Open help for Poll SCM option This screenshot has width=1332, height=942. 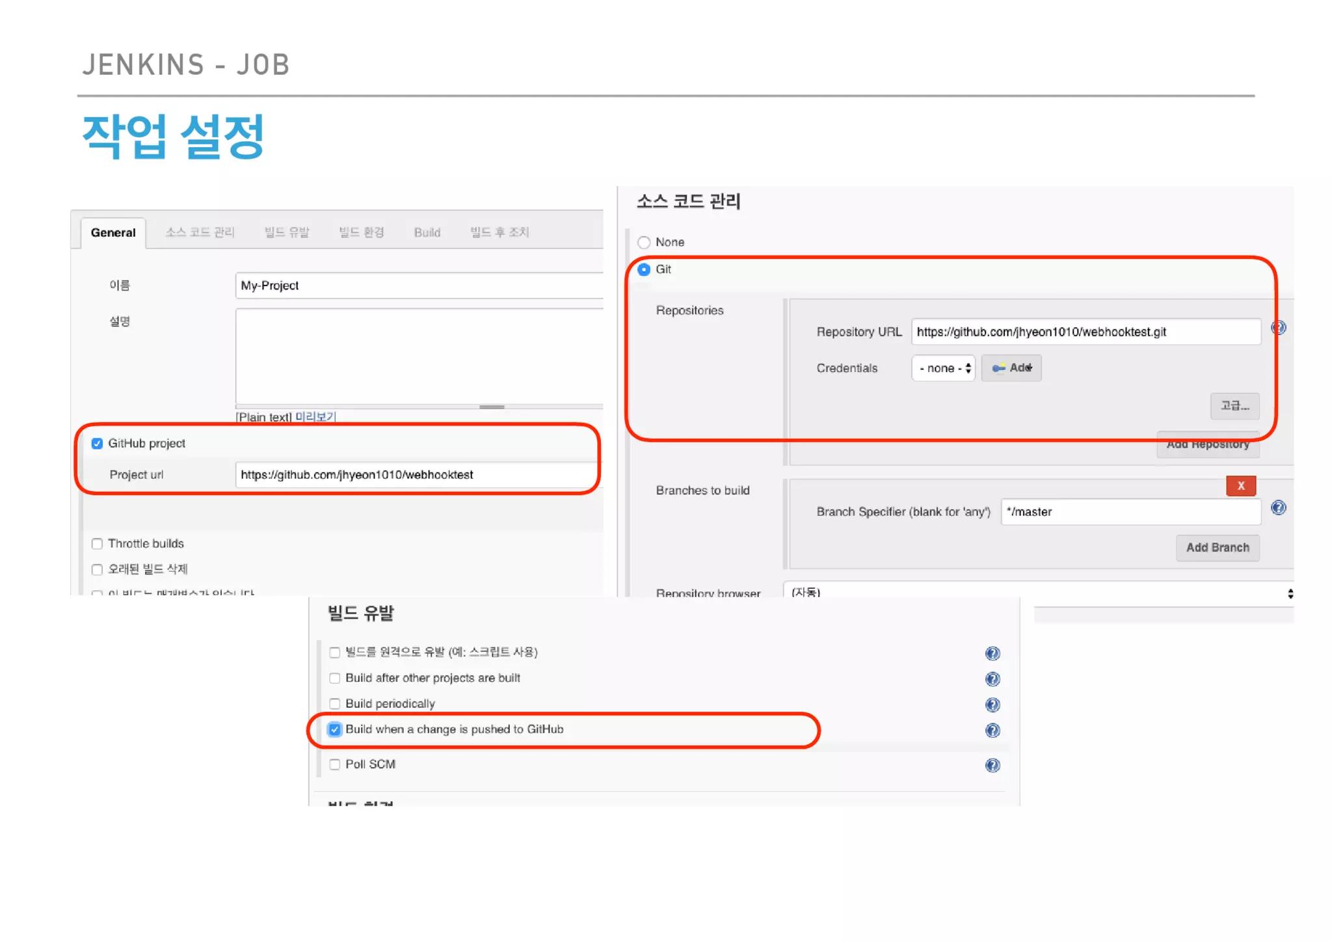[x=992, y=765]
